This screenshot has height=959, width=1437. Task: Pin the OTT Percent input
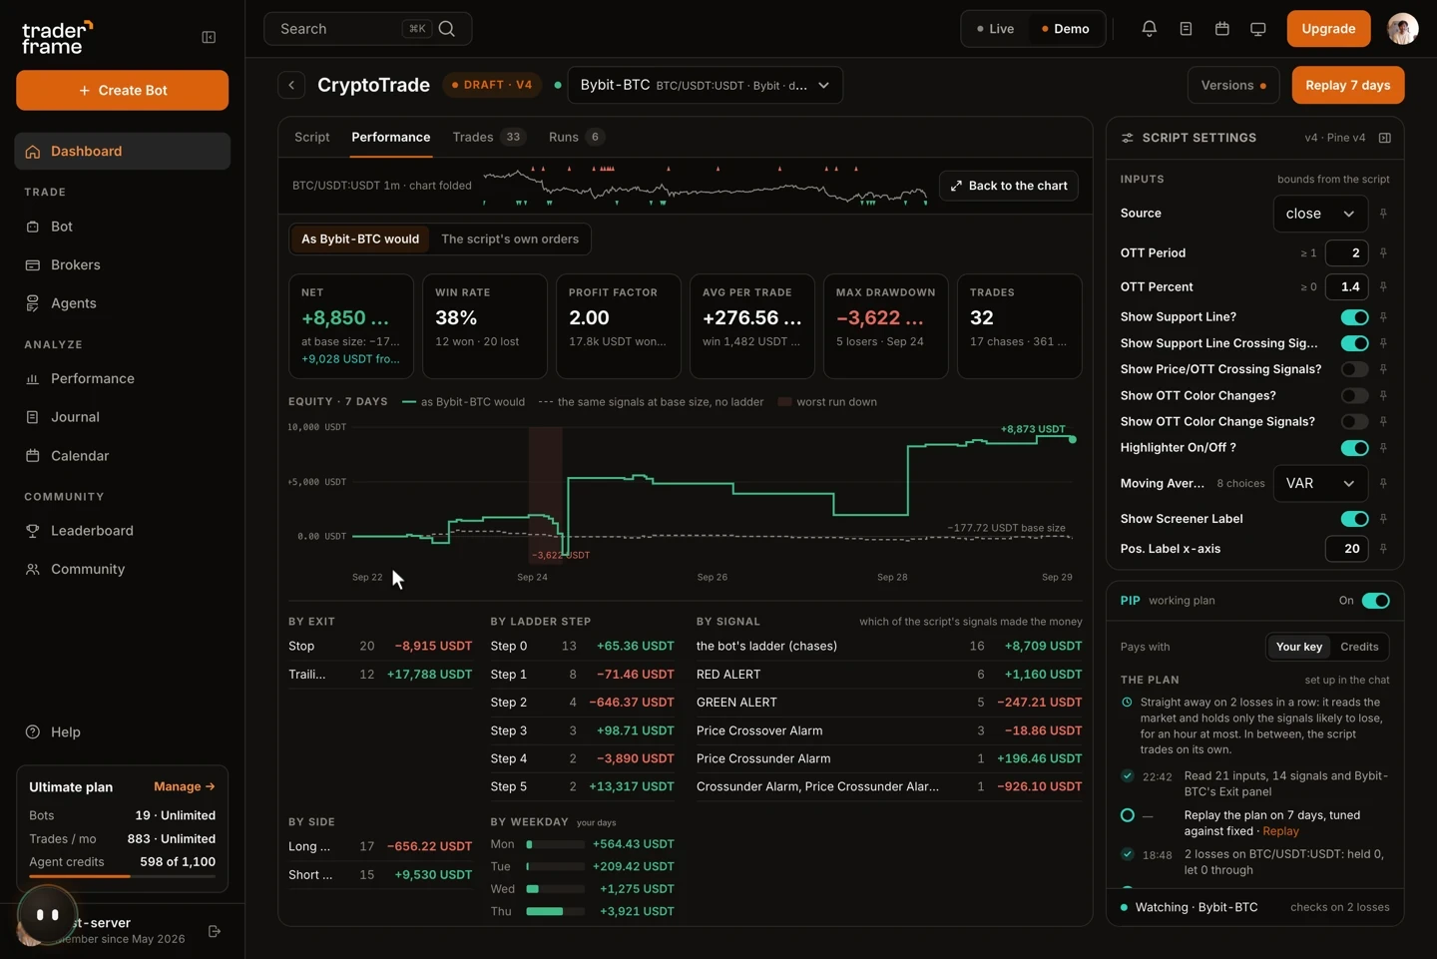(x=1383, y=287)
